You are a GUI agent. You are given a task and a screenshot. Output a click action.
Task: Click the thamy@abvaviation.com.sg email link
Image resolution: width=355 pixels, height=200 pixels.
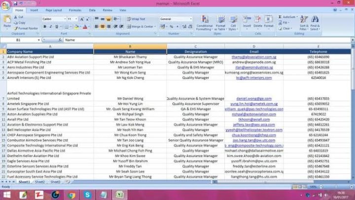tap(254, 57)
